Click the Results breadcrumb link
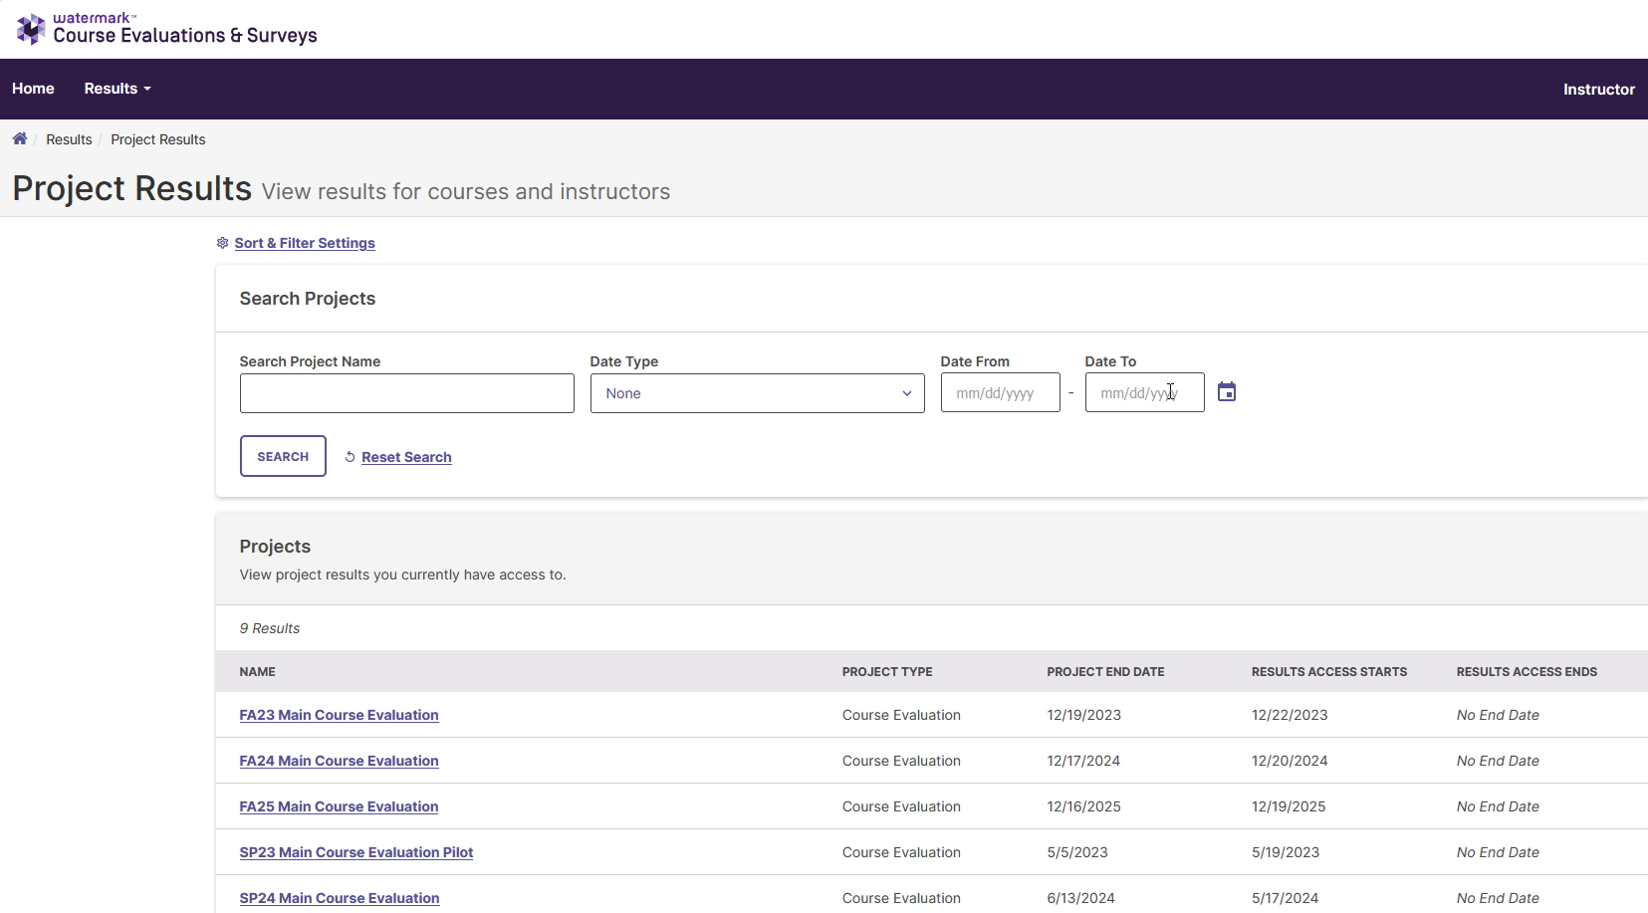The image size is (1648, 913). 69,139
